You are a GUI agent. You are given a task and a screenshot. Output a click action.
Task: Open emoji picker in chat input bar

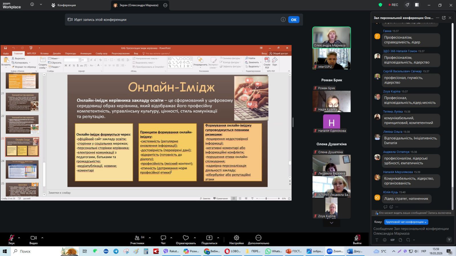coord(384,240)
